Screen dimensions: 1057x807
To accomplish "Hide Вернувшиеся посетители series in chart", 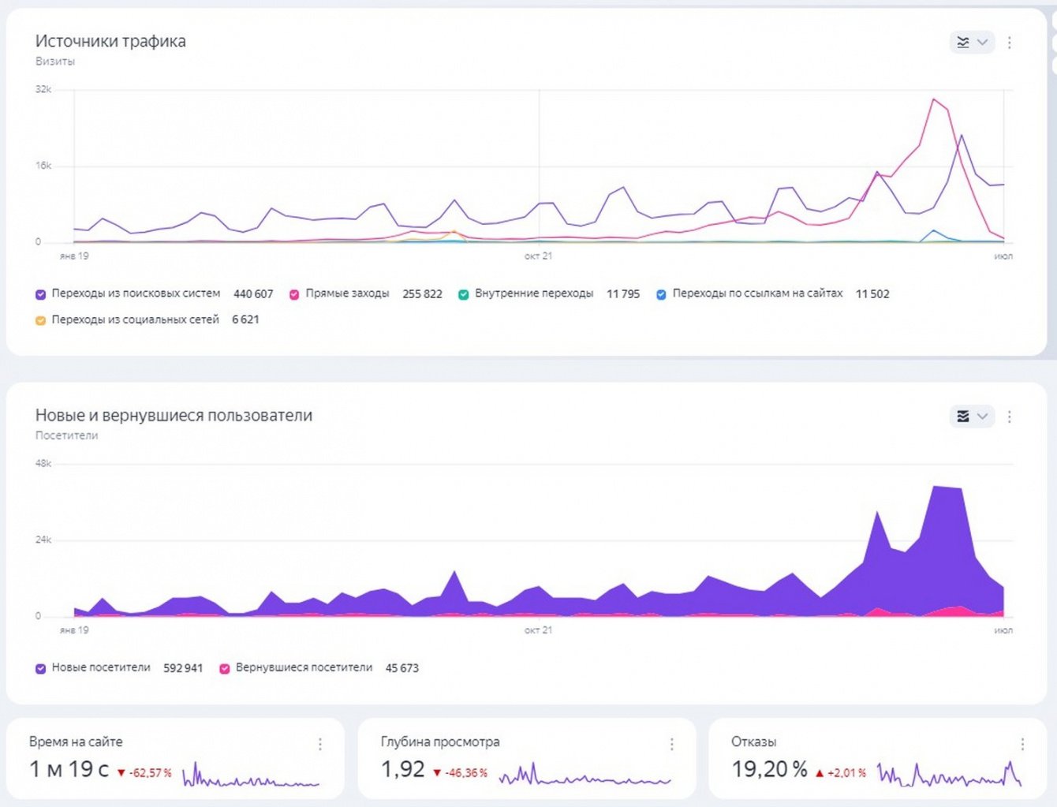I will [x=225, y=668].
